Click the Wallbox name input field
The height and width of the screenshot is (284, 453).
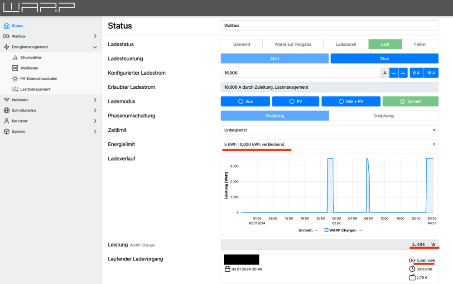click(329, 26)
